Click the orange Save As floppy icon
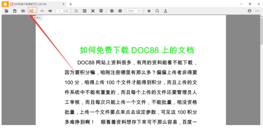This screenshot has height=128, width=263. click(x=31, y=11)
